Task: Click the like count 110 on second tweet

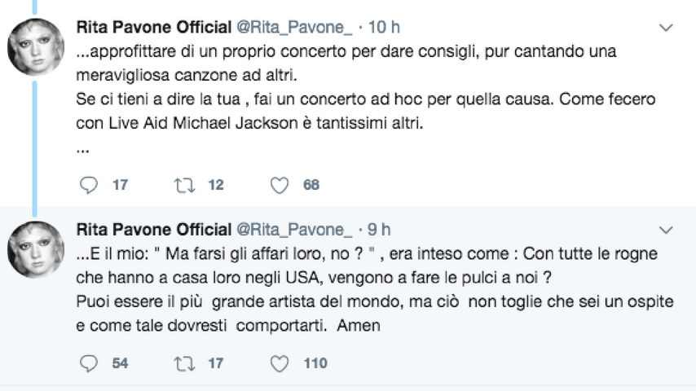Action: tap(315, 363)
